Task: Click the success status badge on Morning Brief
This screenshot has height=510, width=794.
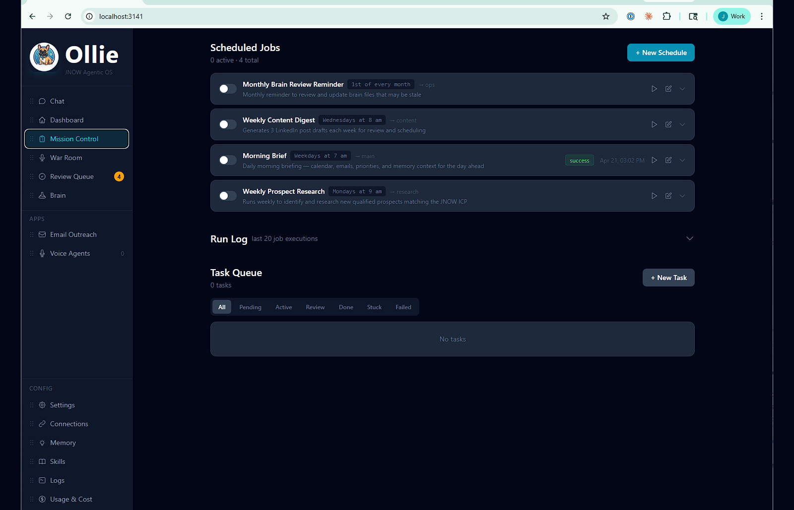Action: click(580, 160)
